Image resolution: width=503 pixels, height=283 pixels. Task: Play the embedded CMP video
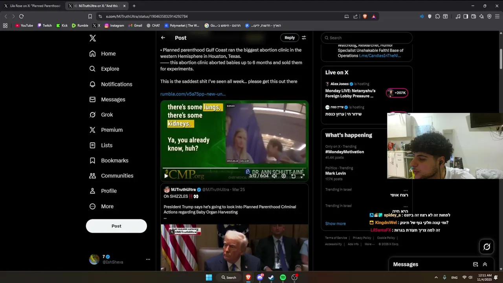[166, 176]
